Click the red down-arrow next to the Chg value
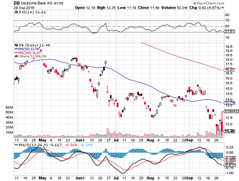This screenshot has height=181, width=239. (x=223, y=7)
